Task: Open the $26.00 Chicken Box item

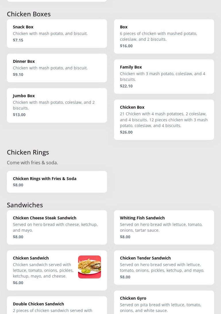Action: [164, 120]
